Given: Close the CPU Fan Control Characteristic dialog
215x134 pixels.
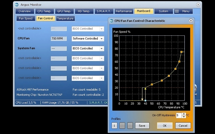Looking at the screenshot, I should point(191,21).
